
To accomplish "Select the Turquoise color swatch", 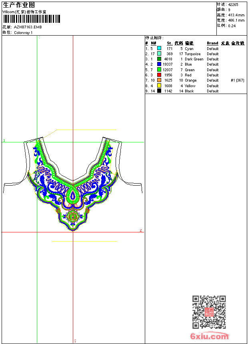I will pos(159,54).
